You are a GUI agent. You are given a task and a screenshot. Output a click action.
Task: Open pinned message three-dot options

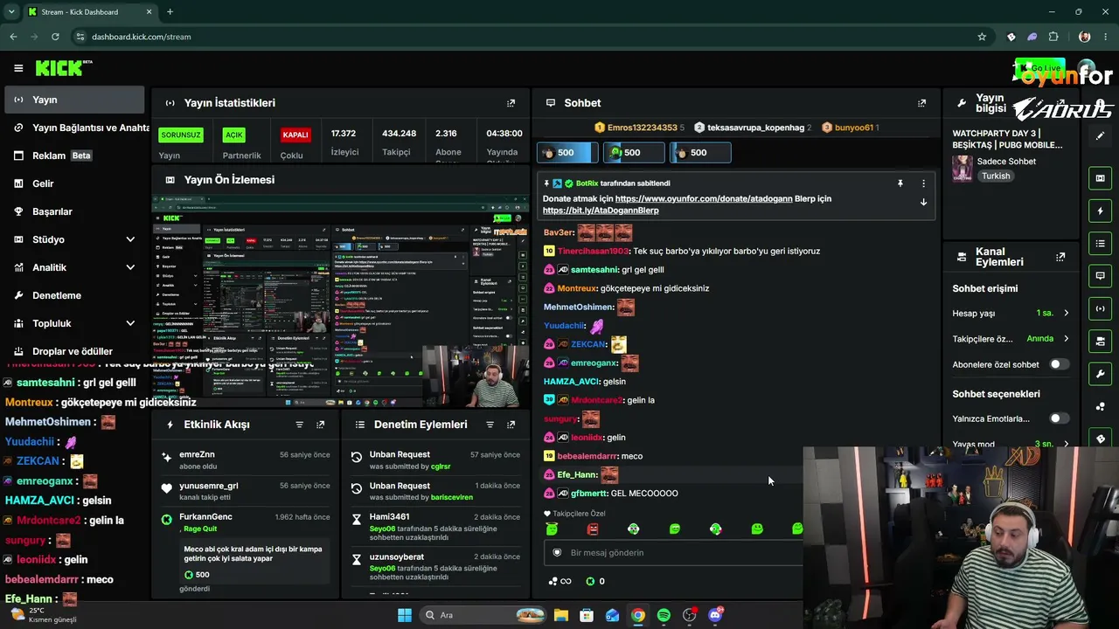pos(923,183)
